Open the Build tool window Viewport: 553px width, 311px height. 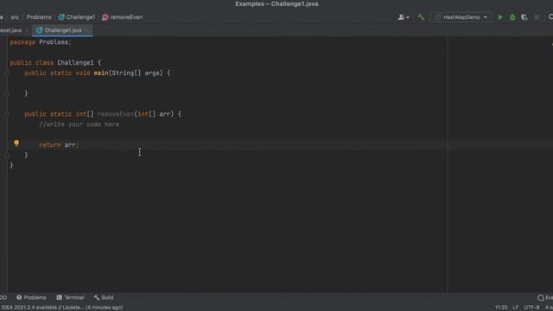coord(104,297)
